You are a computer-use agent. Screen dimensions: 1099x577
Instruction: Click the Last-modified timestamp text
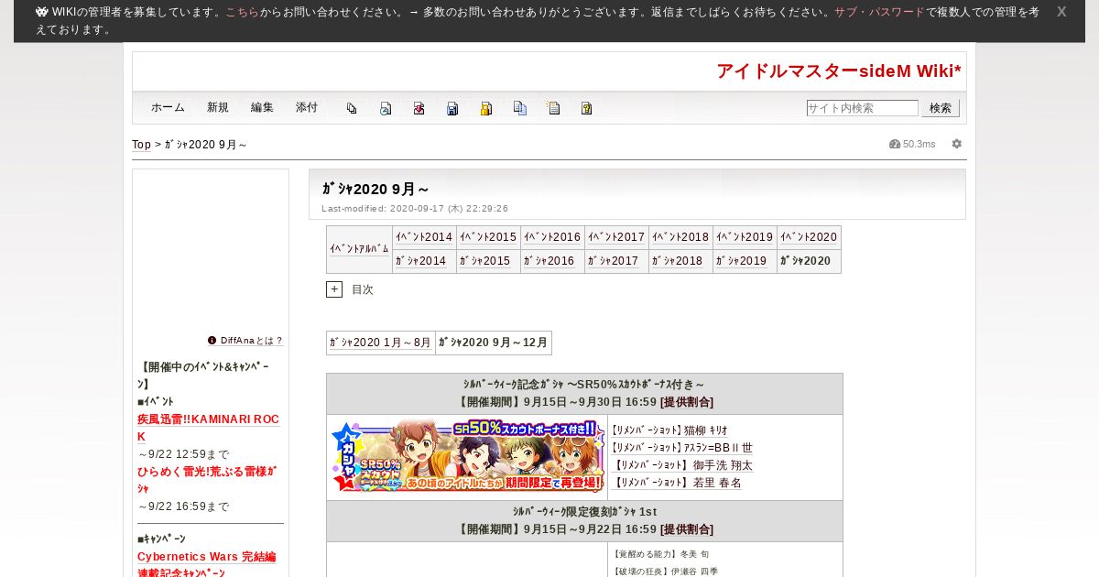[x=415, y=209]
